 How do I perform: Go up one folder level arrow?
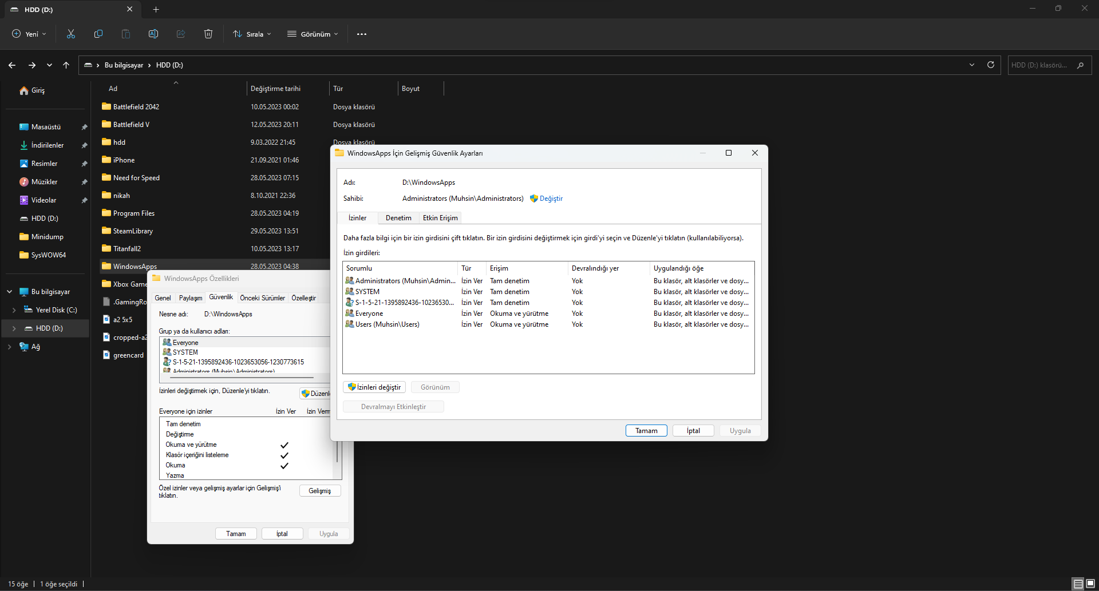pyautogui.click(x=66, y=65)
